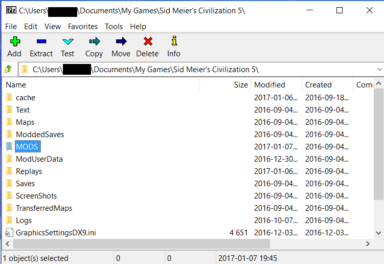Click the Maps folder icon
Image resolution: width=384 pixels, height=264 pixels.
pyautogui.click(x=9, y=122)
